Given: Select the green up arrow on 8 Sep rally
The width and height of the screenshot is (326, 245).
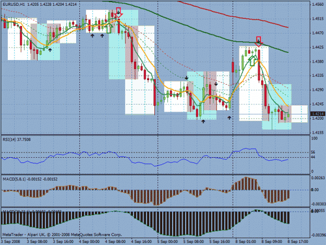Looking at the screenshot, I should [252, 61].
